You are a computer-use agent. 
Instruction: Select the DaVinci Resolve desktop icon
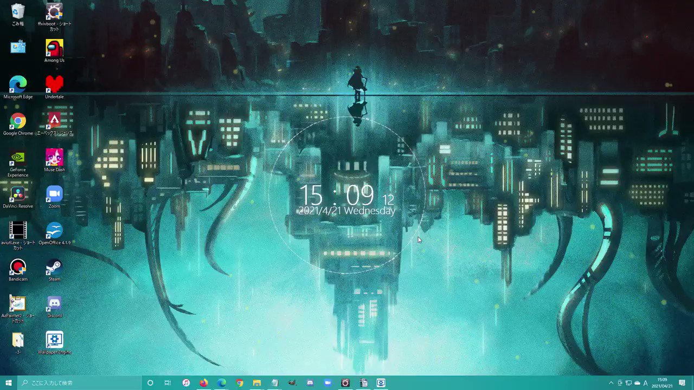pyautogui.click(x=18, y=197)
